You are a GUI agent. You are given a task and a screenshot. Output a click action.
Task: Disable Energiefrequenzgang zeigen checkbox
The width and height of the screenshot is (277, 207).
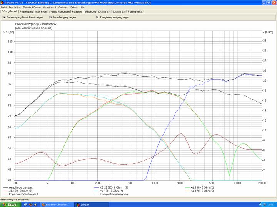tap(97, 17)
